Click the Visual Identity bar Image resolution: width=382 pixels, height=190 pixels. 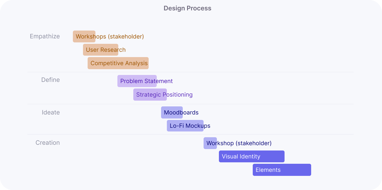click(252, 156)
